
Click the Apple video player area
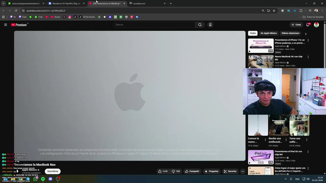130,96
